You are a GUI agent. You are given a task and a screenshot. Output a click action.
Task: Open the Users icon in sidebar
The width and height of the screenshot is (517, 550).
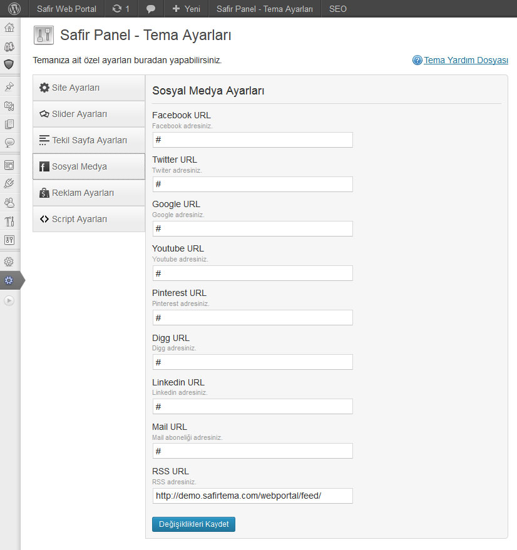click(9, 202)
